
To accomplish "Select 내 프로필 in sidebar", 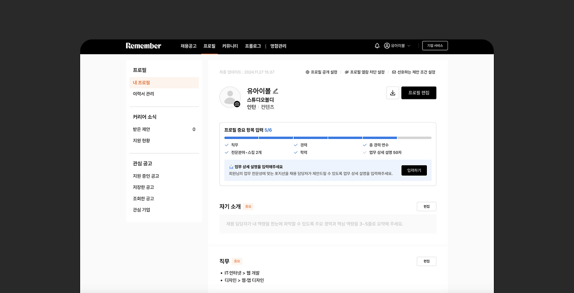I will point(164,82).
